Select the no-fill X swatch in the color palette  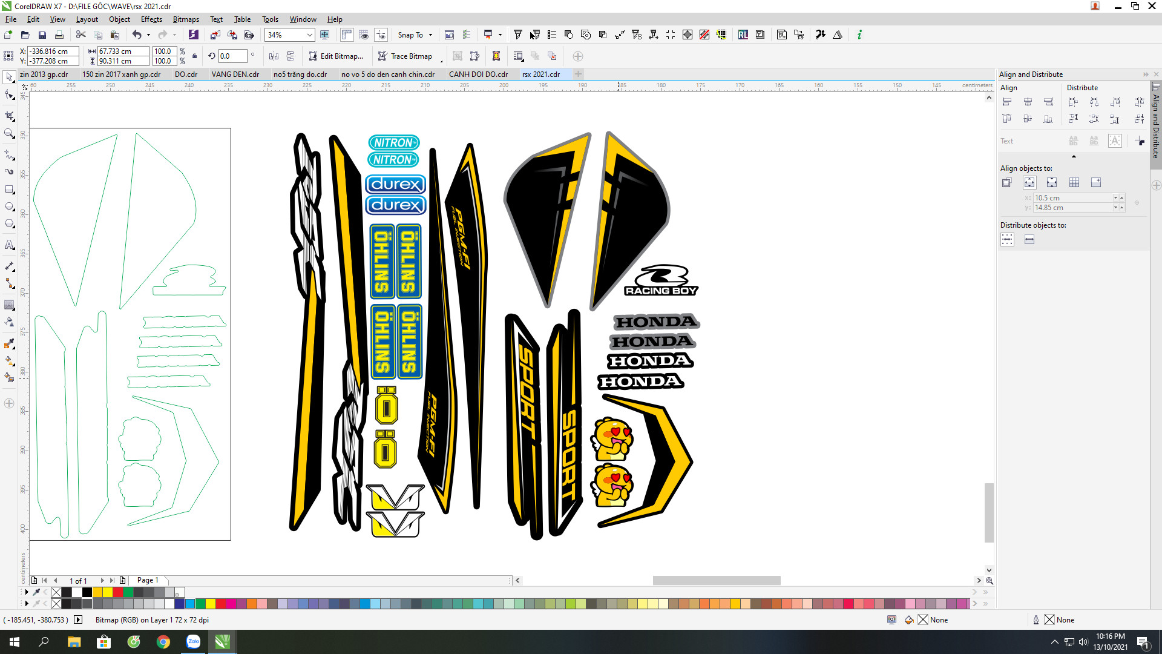point(56,604)
